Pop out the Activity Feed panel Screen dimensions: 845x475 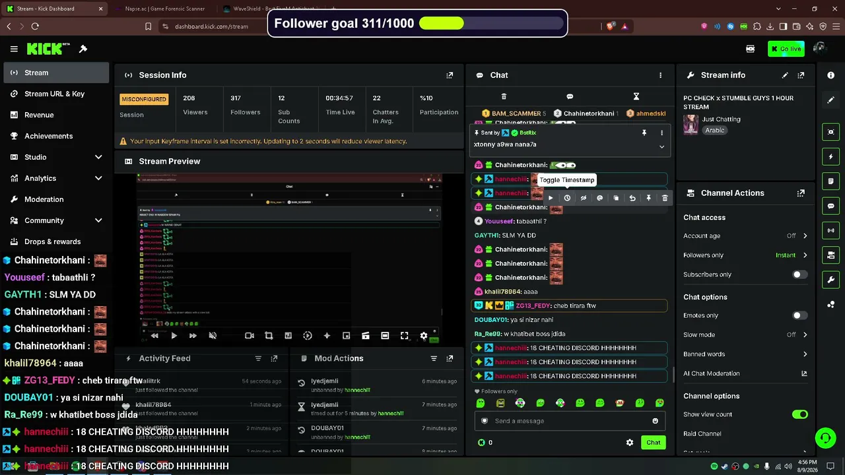tap(274, 358)
